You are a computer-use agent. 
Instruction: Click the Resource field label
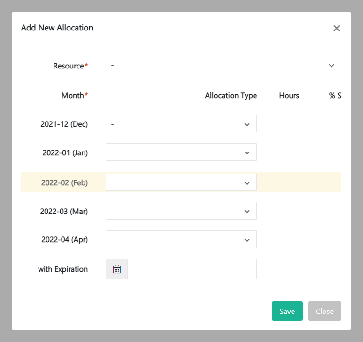tap(70, 66)
